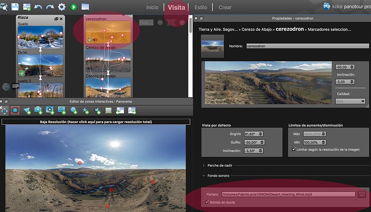Screen dimensions: 371x212
Task: Select the add video hotspot tool
Action: 50,110
